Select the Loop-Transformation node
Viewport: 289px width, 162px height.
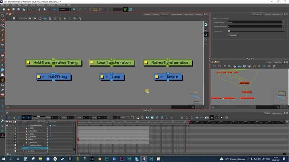pyautogui.click(x=112, y=63)
